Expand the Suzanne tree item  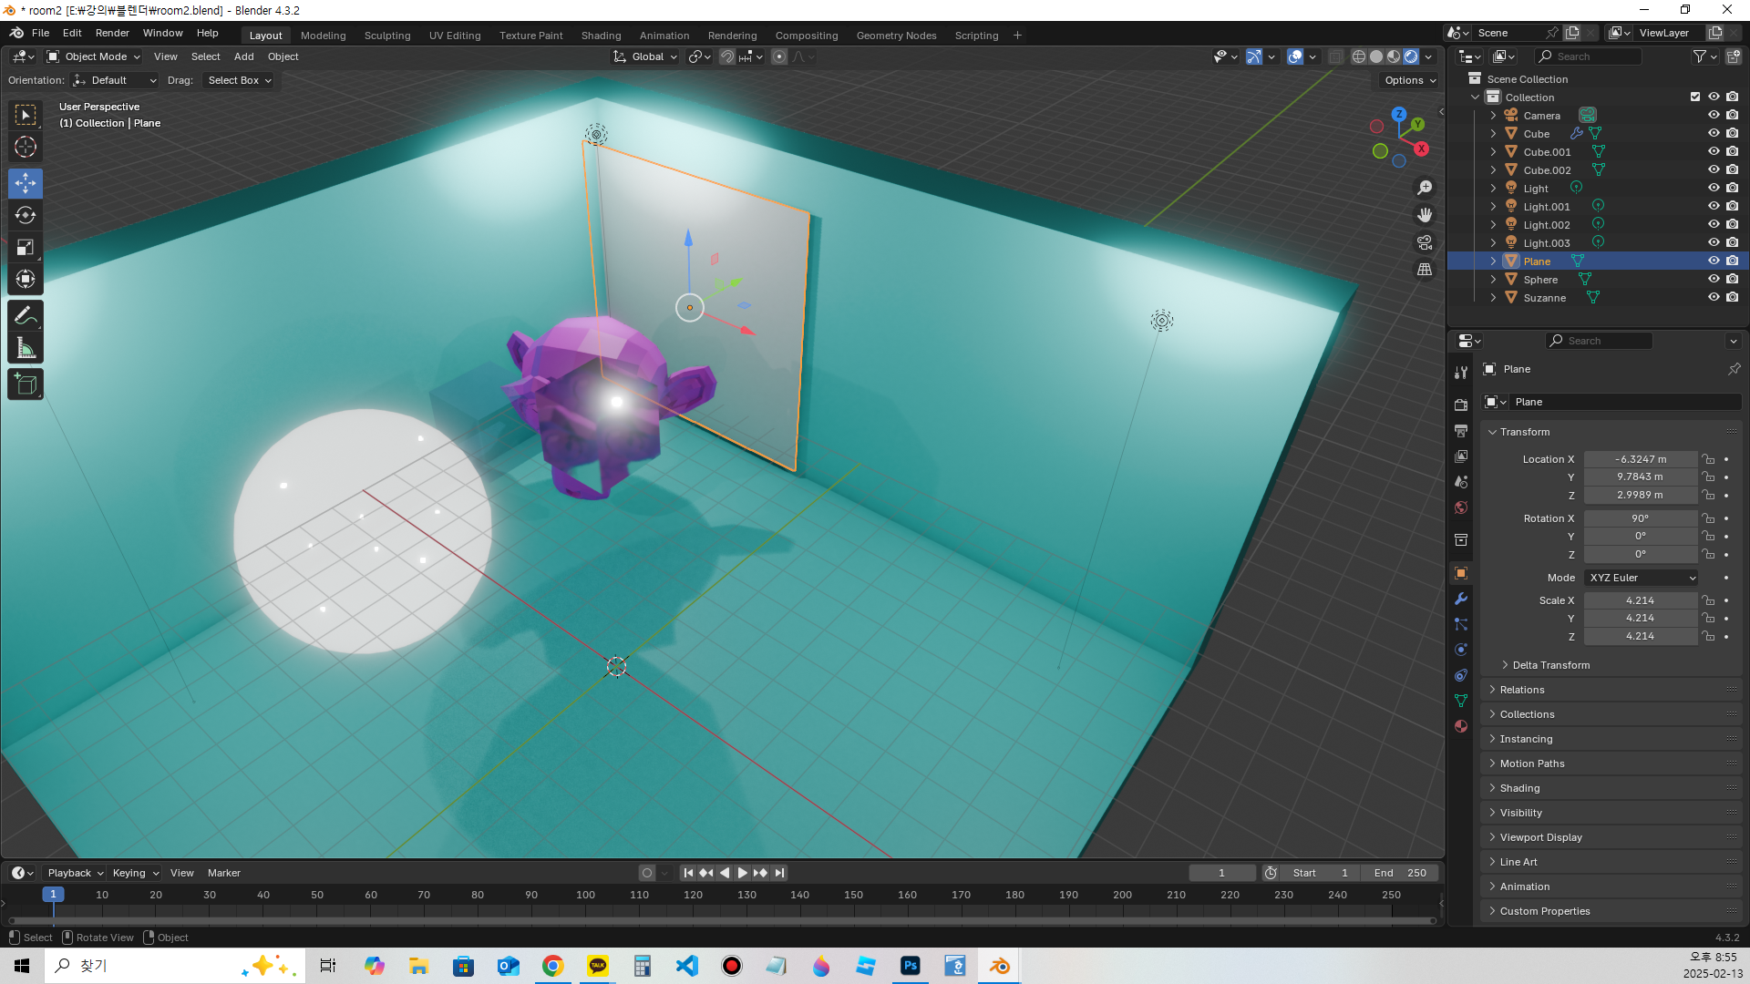tap(1493, 297)
